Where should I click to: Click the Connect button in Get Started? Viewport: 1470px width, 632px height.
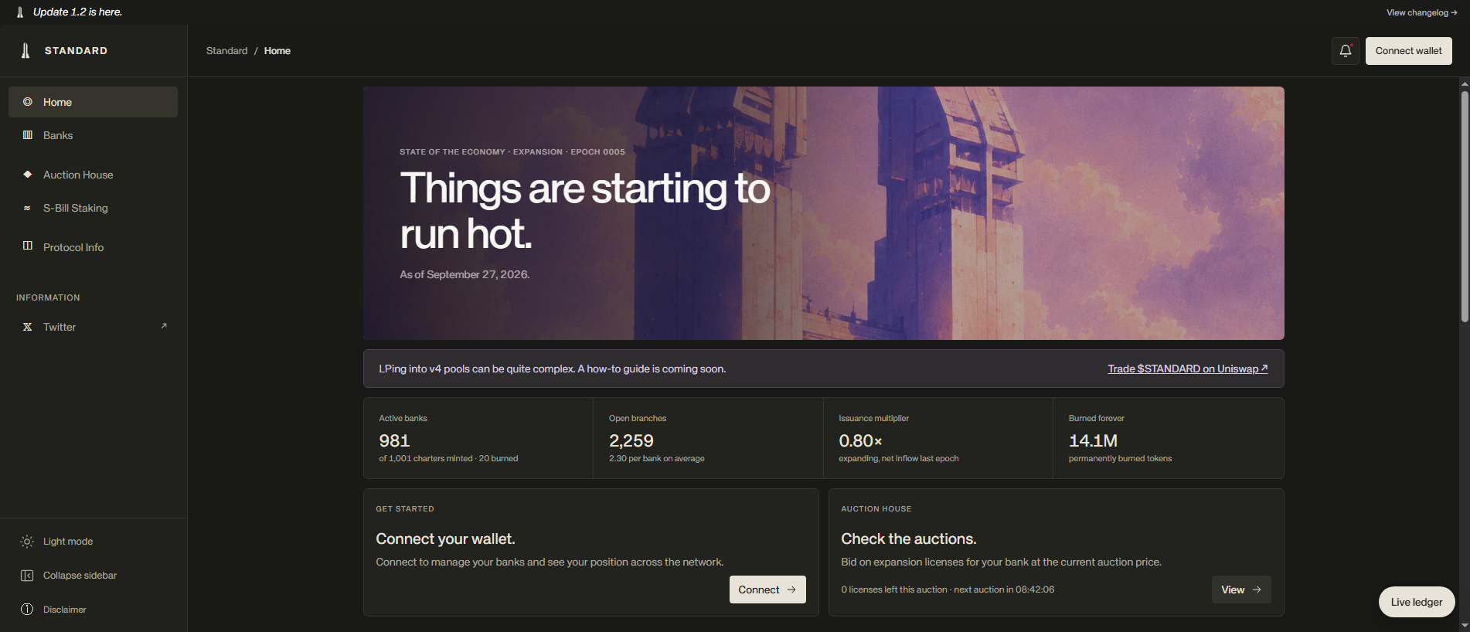click(x=767, y=590)
